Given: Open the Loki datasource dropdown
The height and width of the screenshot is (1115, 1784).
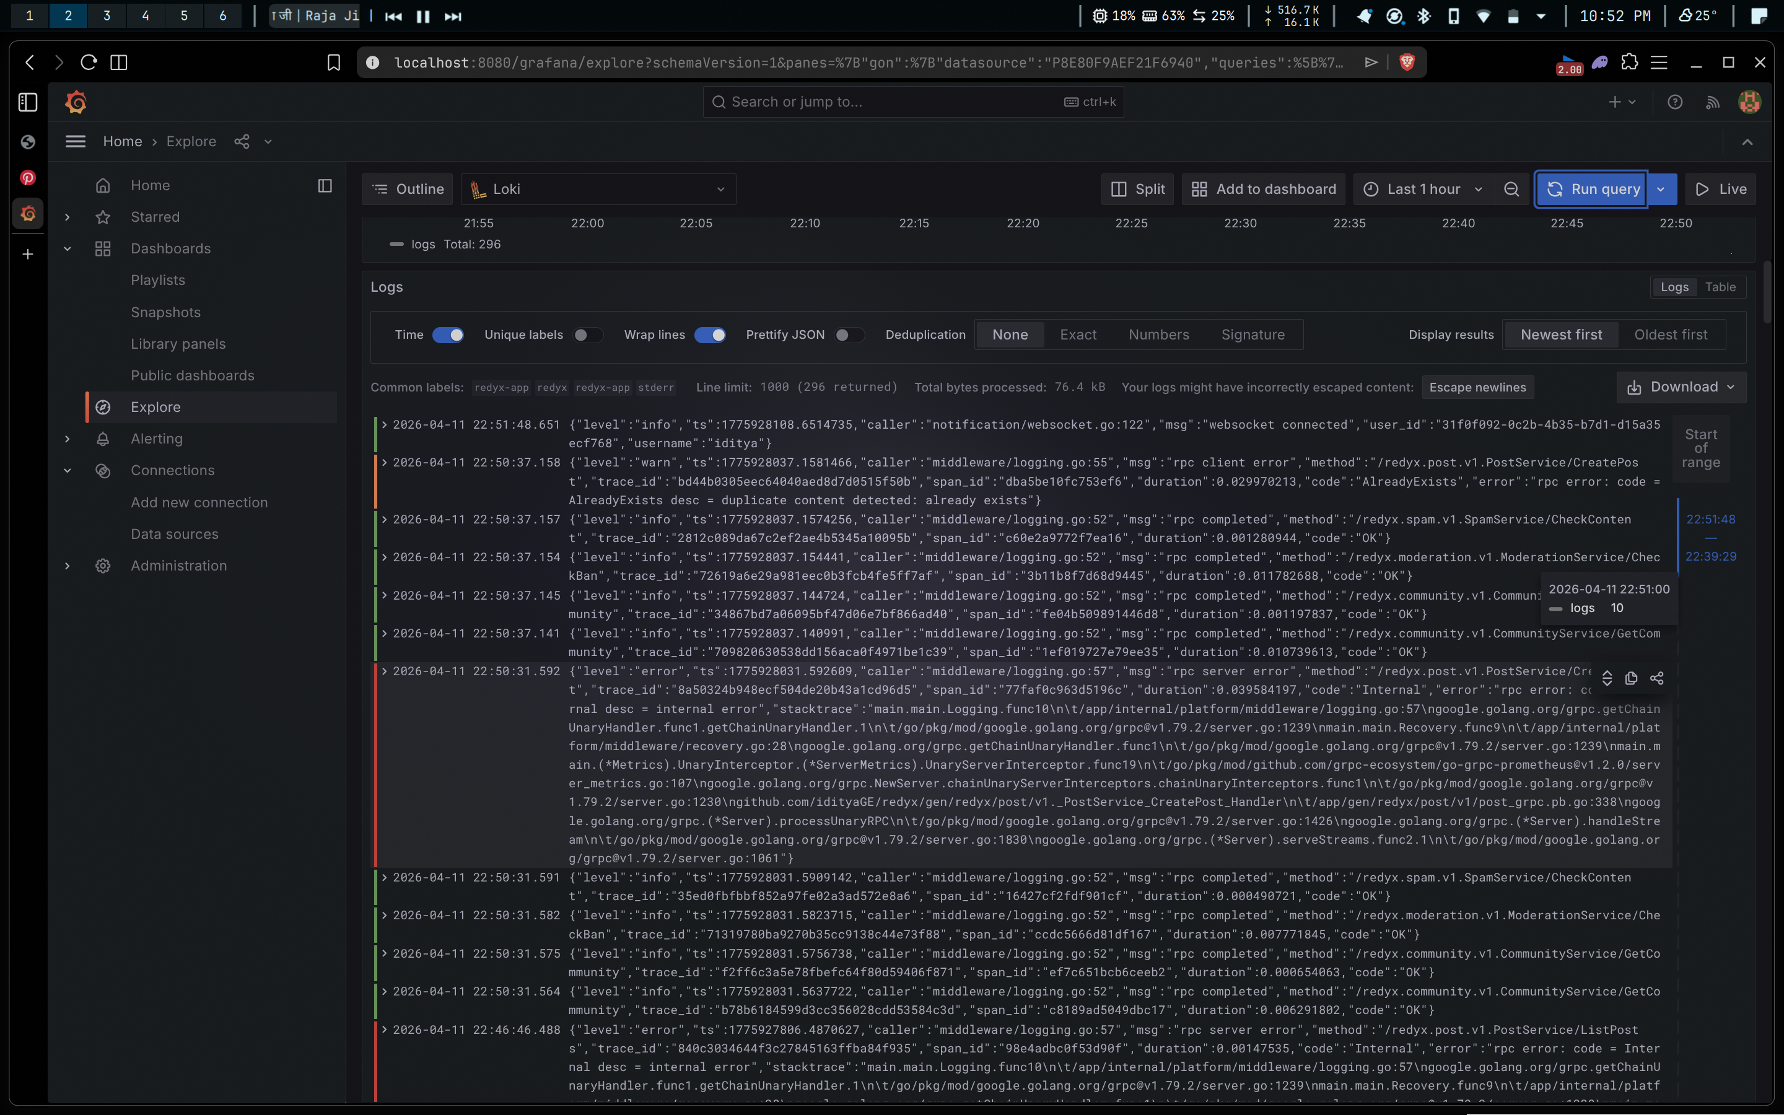Looking at the screenshot, I should coord(598,190).
